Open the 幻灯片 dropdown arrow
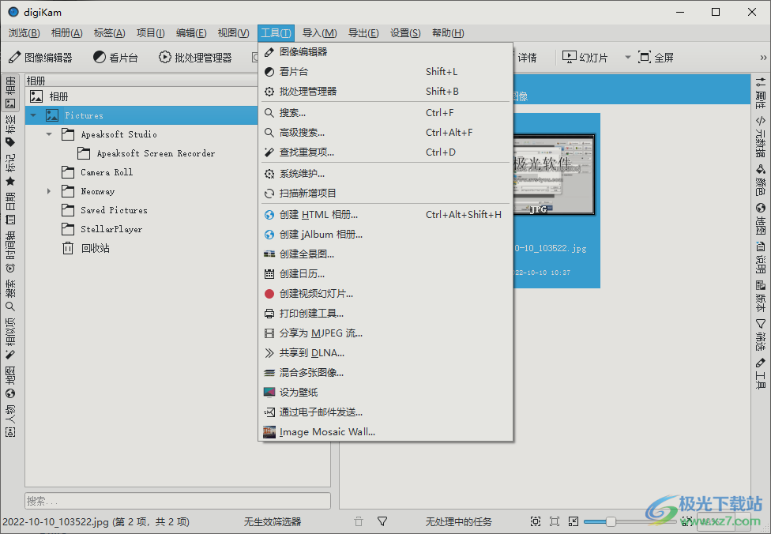This screenshot has width=771, height=534. pyautogui.click(x=628, y=56)
